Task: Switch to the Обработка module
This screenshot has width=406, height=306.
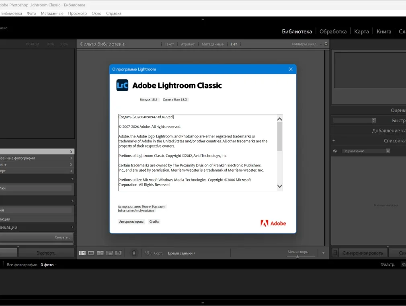Action: [333, 31]
